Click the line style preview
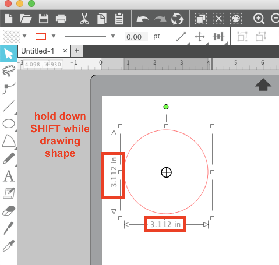Viewport: 279px width, 265px height. 86,37
